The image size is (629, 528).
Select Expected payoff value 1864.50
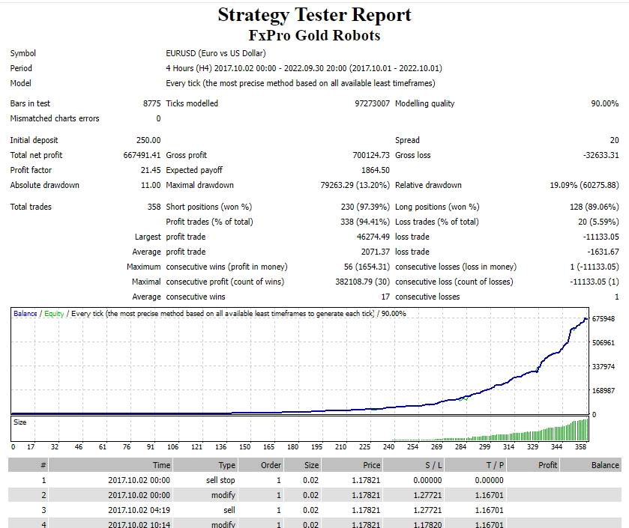[376, 170]
